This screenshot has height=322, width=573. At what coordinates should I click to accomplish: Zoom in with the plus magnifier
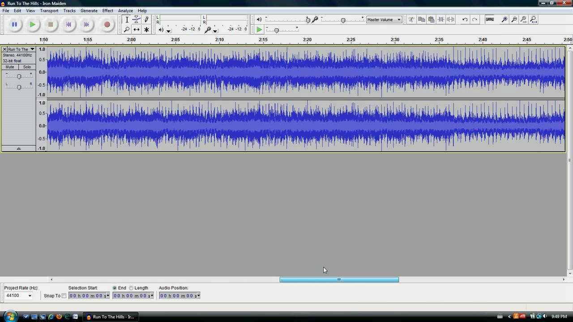coord(505,19)
